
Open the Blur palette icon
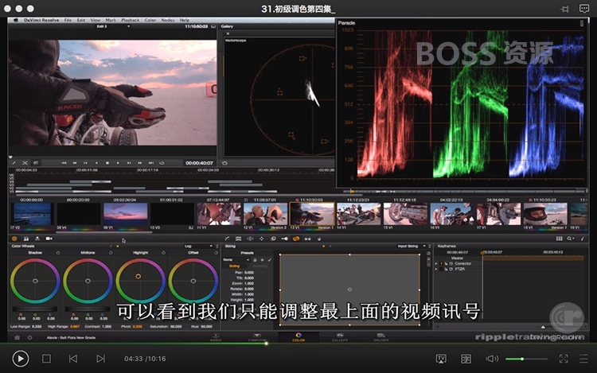tap(273, 239)
